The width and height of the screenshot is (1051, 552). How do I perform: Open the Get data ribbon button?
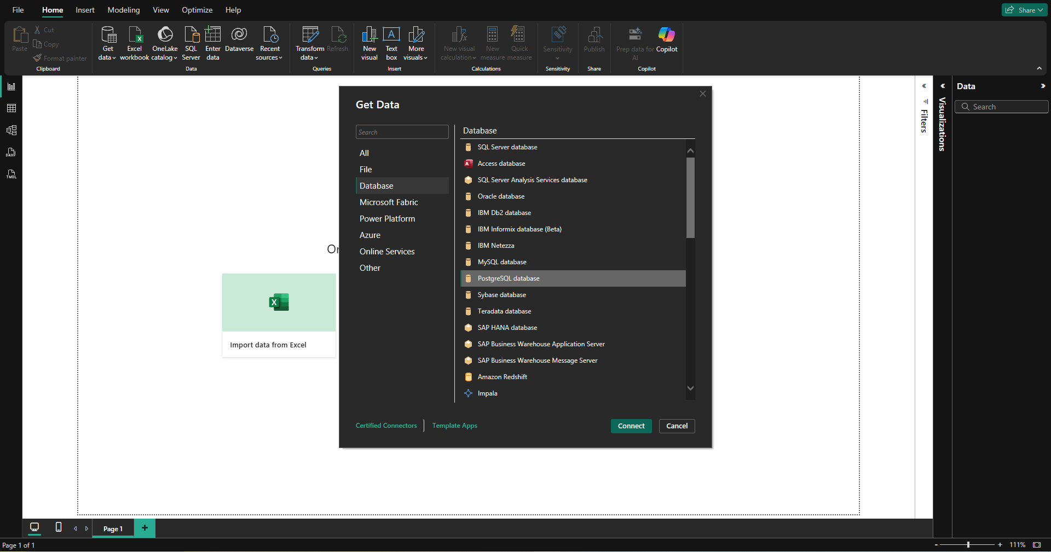coord(108,43)
